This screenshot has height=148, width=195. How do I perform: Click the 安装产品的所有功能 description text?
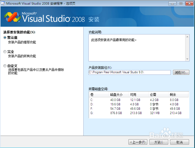22,56
